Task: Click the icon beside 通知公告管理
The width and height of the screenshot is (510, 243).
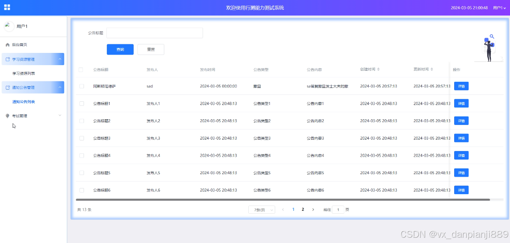Action: [x=7, y=88]
